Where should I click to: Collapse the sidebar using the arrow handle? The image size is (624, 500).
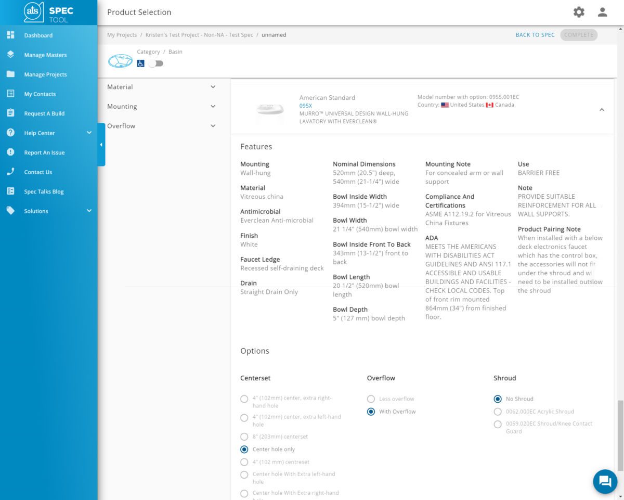[x=101, y=145]
